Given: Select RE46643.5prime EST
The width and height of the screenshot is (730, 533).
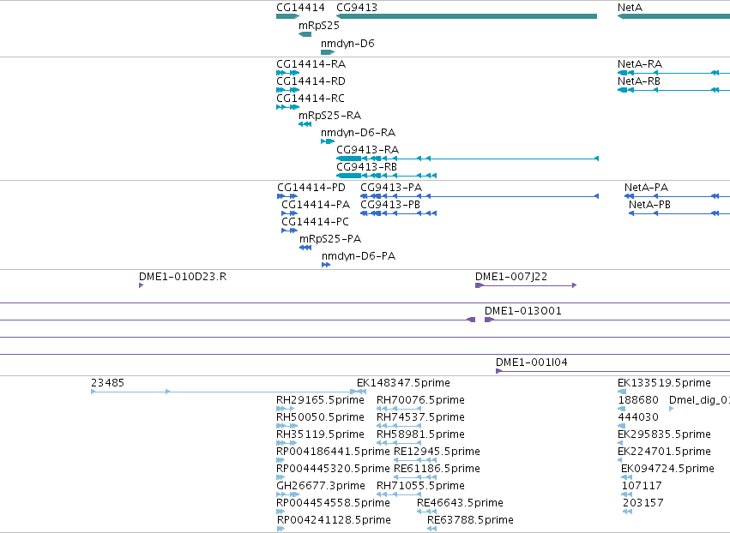Looking at the screenshot, I should pos(460,503).
